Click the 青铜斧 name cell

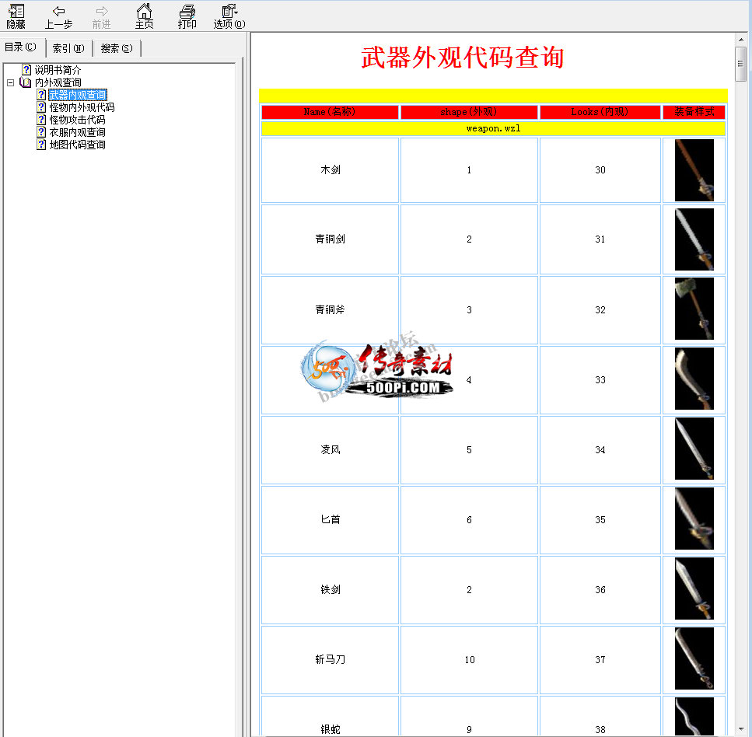click(x=330, y=309)
